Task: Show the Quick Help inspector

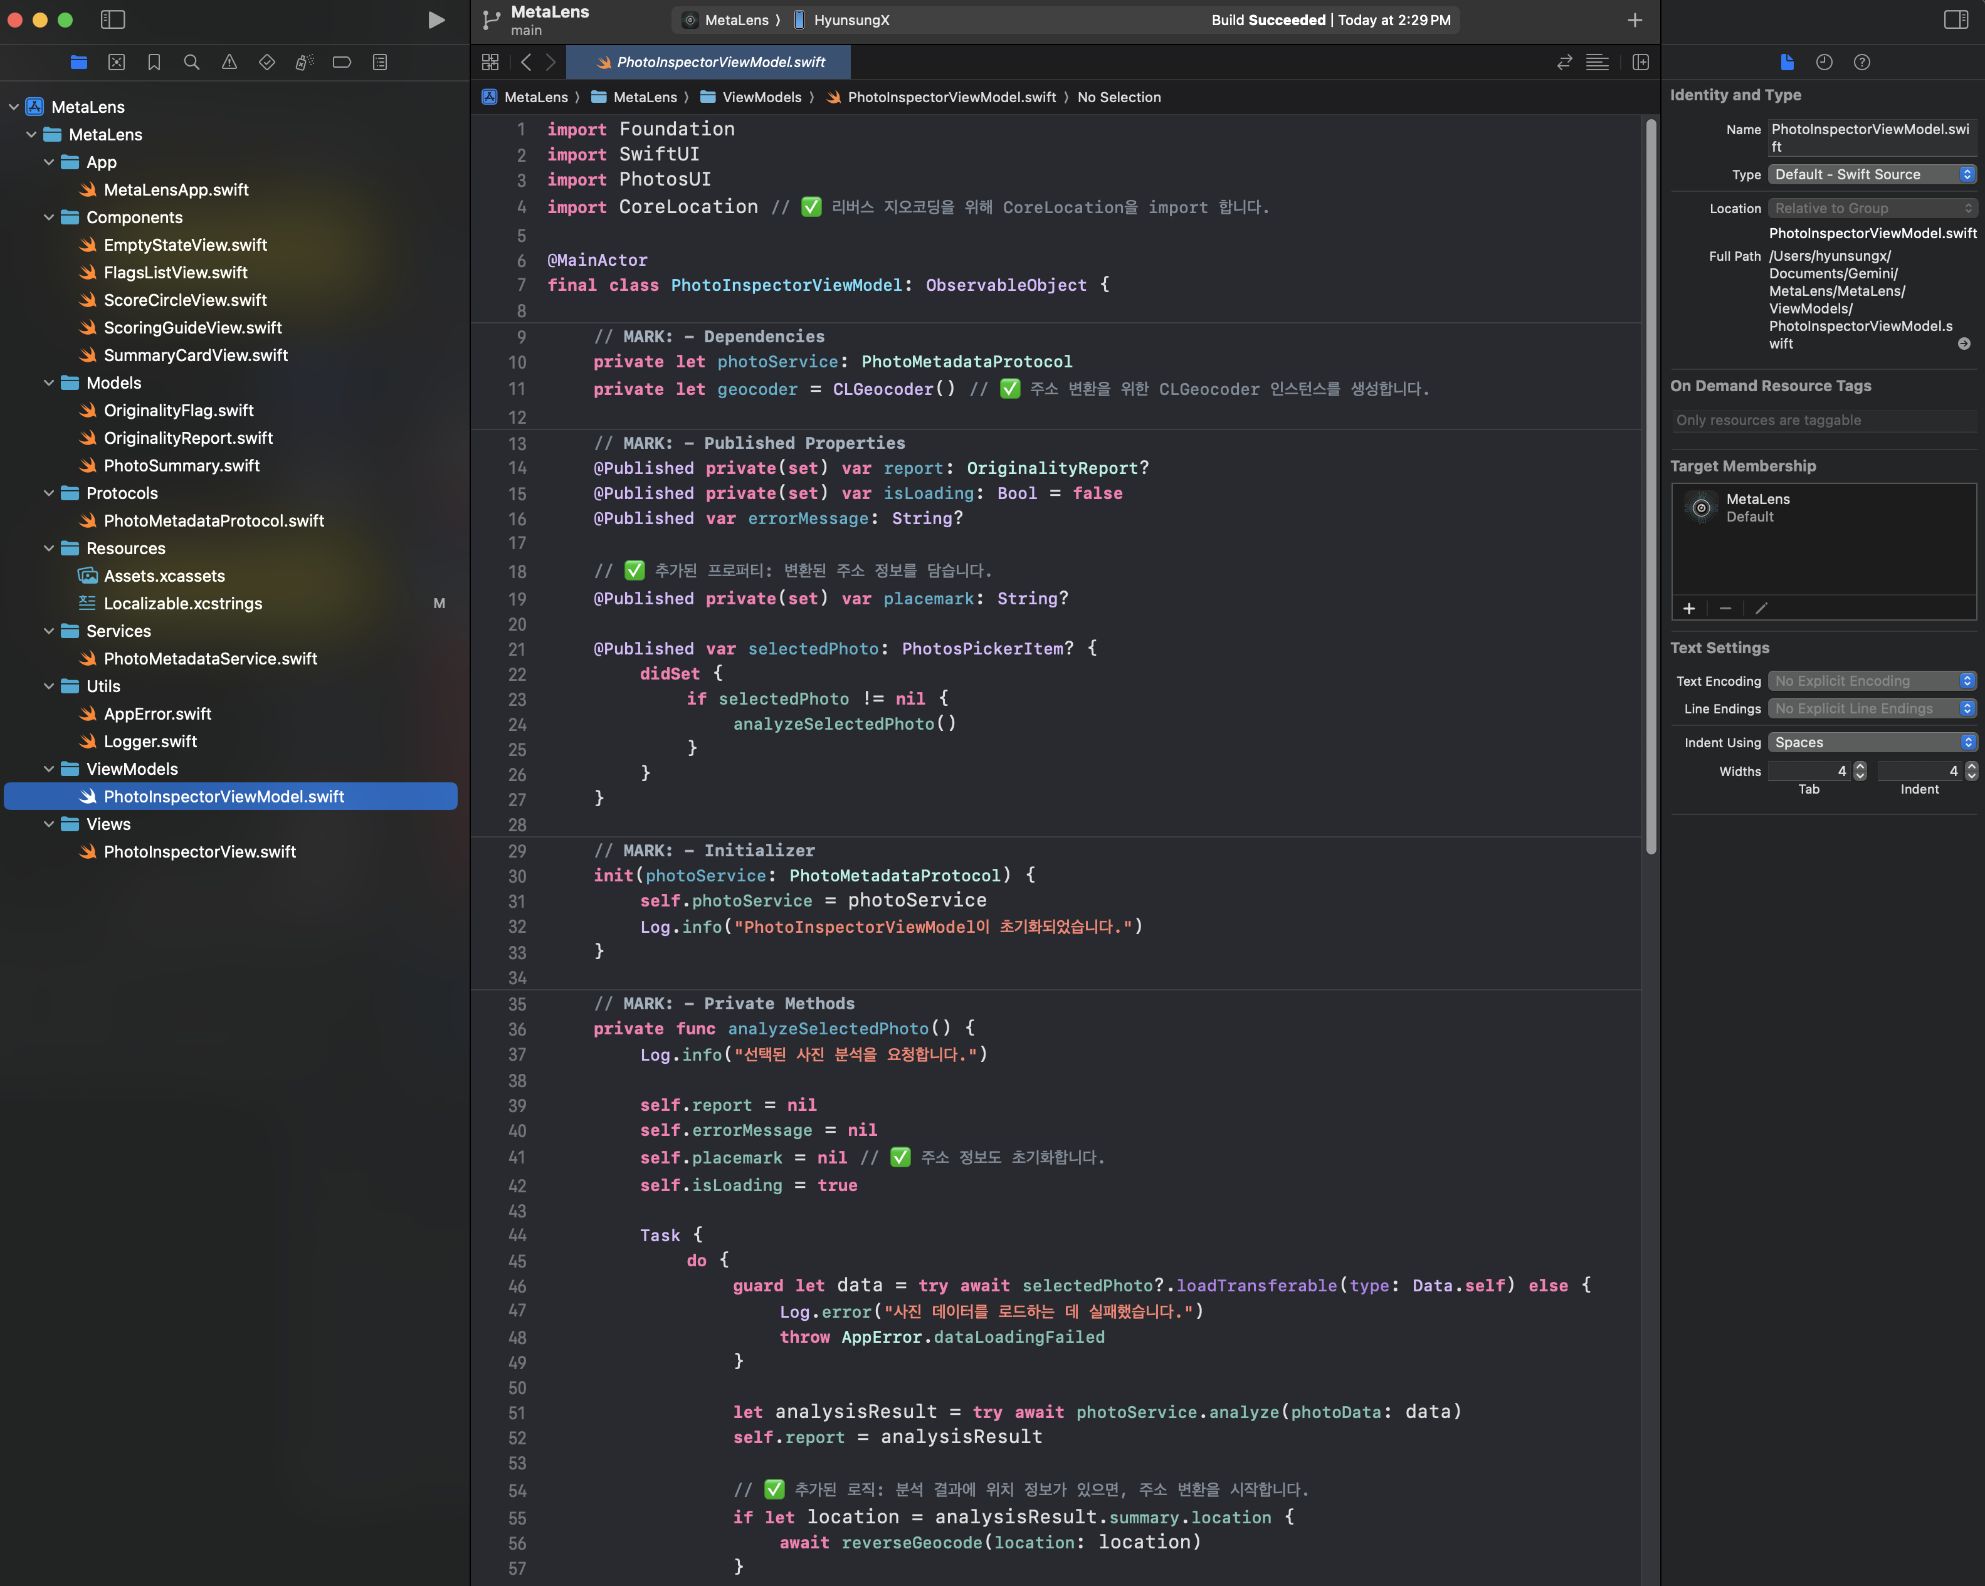Action: click(1861, 63)
